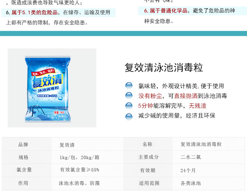Screen dimensions: 247x194
Task: Click the red text 属于普通化学品
Action: click(x=169, y=11)
